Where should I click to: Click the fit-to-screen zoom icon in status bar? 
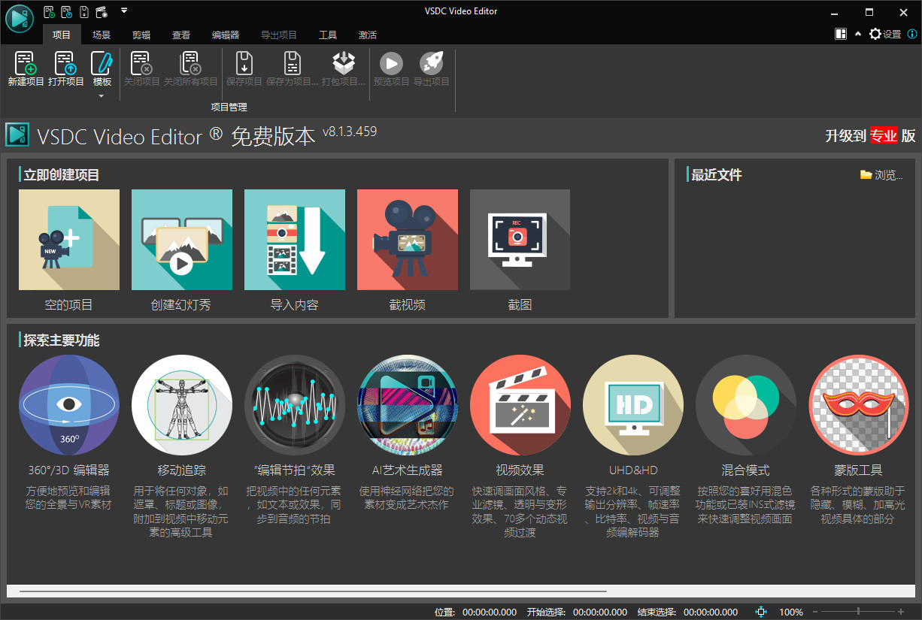pyautogui.click(x=761, y=612)
